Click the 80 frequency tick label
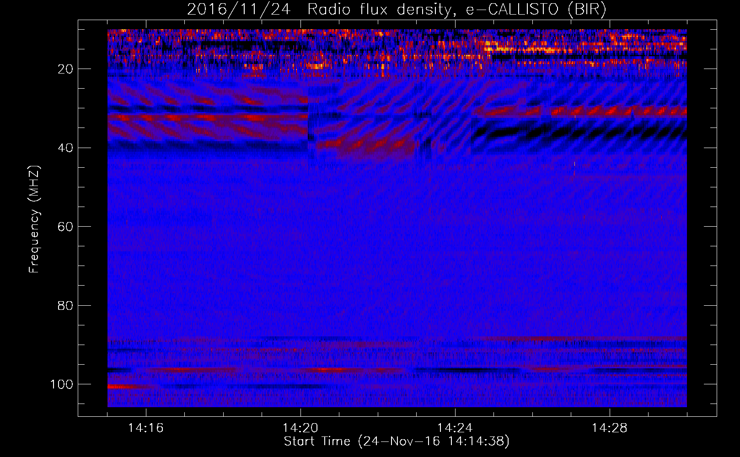Image resolution: width=740 pixels, height=457 pixels. pos(66,305)
